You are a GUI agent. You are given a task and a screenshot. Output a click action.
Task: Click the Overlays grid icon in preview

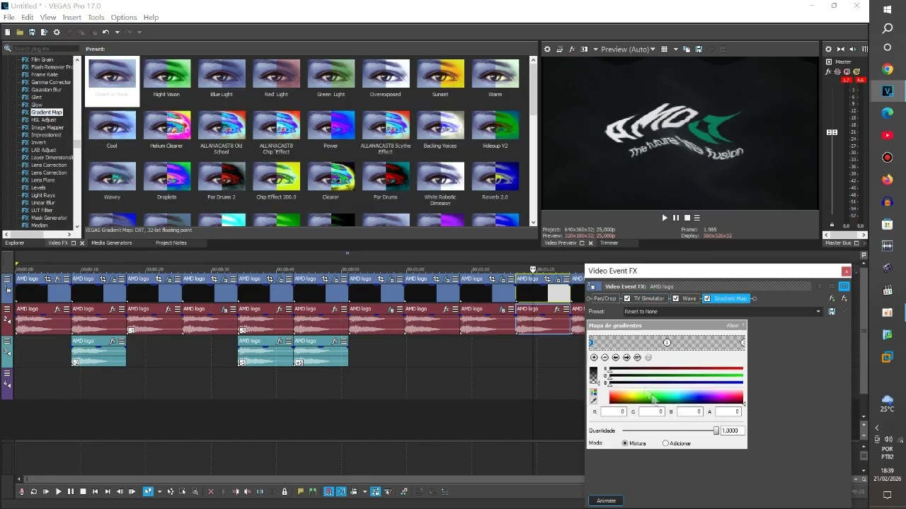pyautogui.click(x=664, y=49)
